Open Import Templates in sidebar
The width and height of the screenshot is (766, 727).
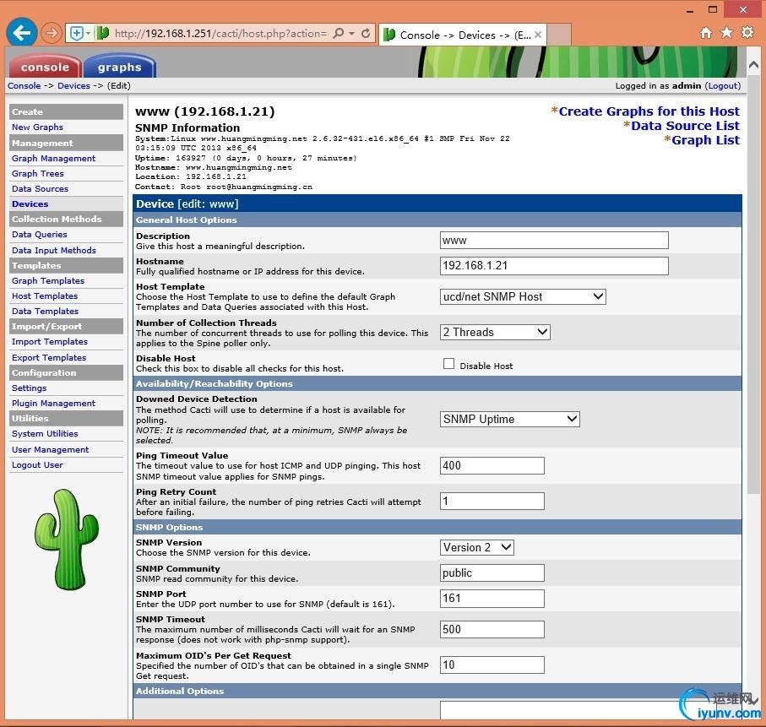point(50,341)
